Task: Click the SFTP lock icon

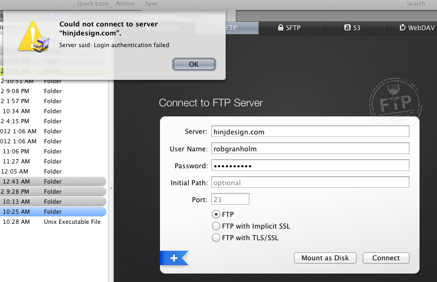Action: pyautogui.click(x=281, y=28)
